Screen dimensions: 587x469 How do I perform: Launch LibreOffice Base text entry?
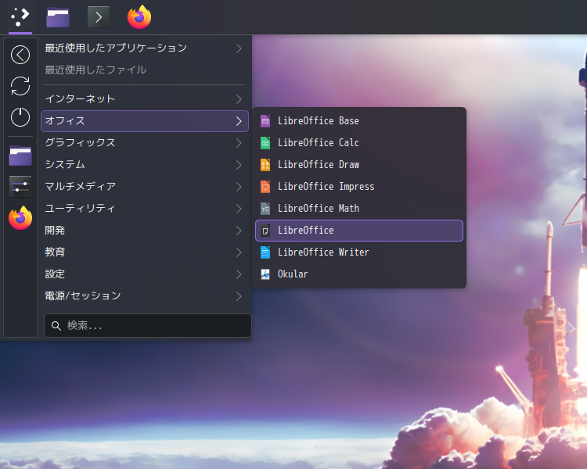319,121
